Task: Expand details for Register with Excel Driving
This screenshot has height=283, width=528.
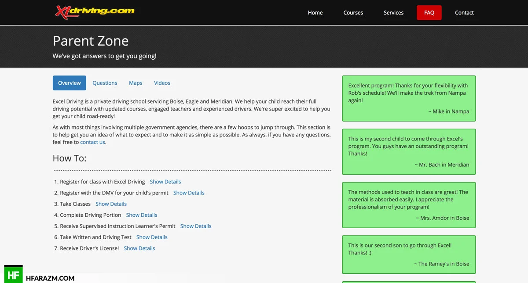Action: point(165,182)
